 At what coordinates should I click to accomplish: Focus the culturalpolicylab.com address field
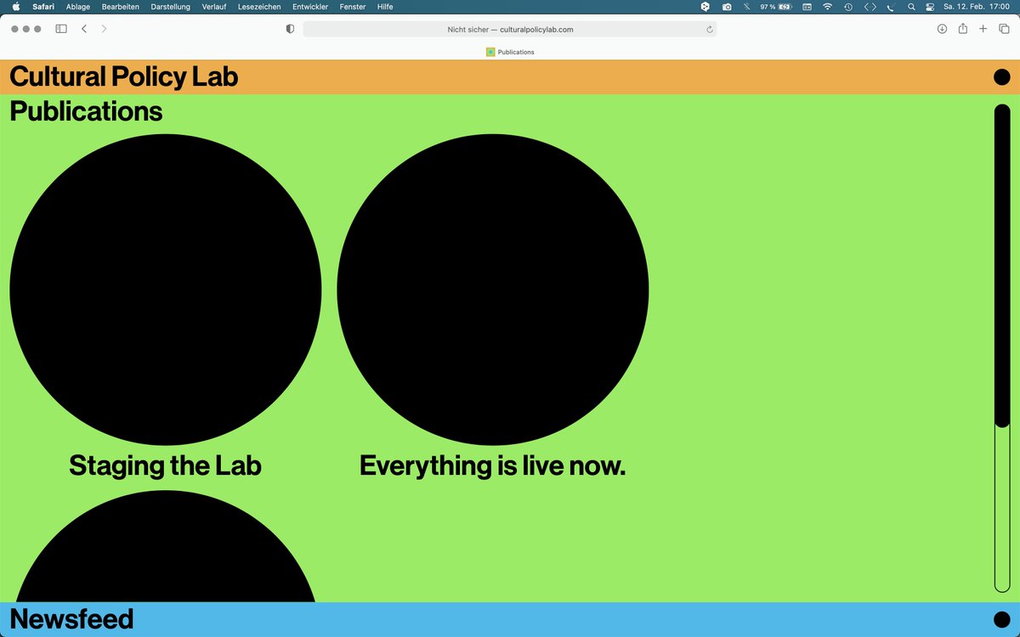[510, 29]
